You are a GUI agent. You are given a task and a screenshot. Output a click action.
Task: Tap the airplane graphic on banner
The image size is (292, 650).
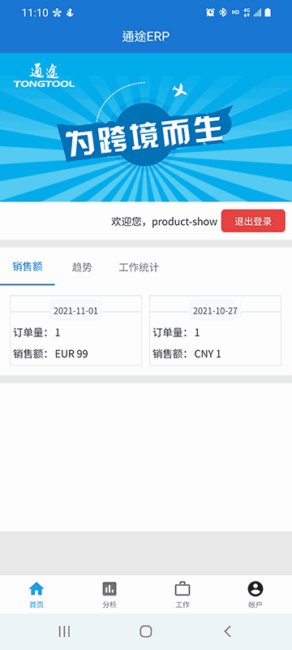click(179, 89)
